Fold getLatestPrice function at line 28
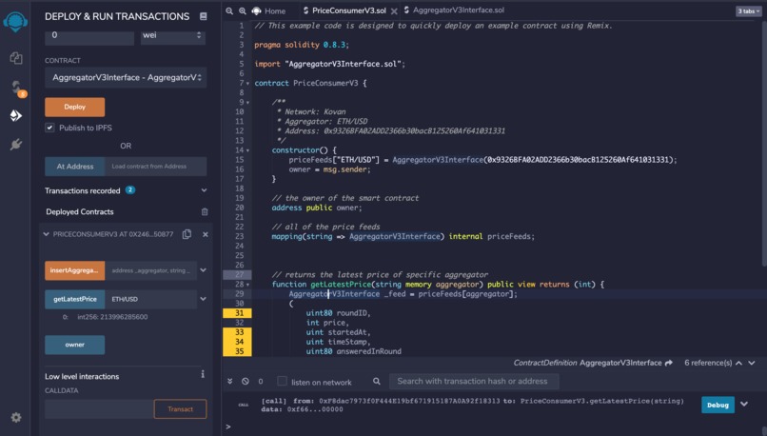Image resolution: width=767 pixels, height=436 pixels. click(247, 285)
